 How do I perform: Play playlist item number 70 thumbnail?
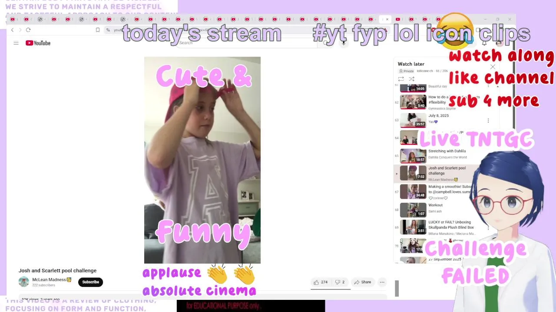[413, 246]
